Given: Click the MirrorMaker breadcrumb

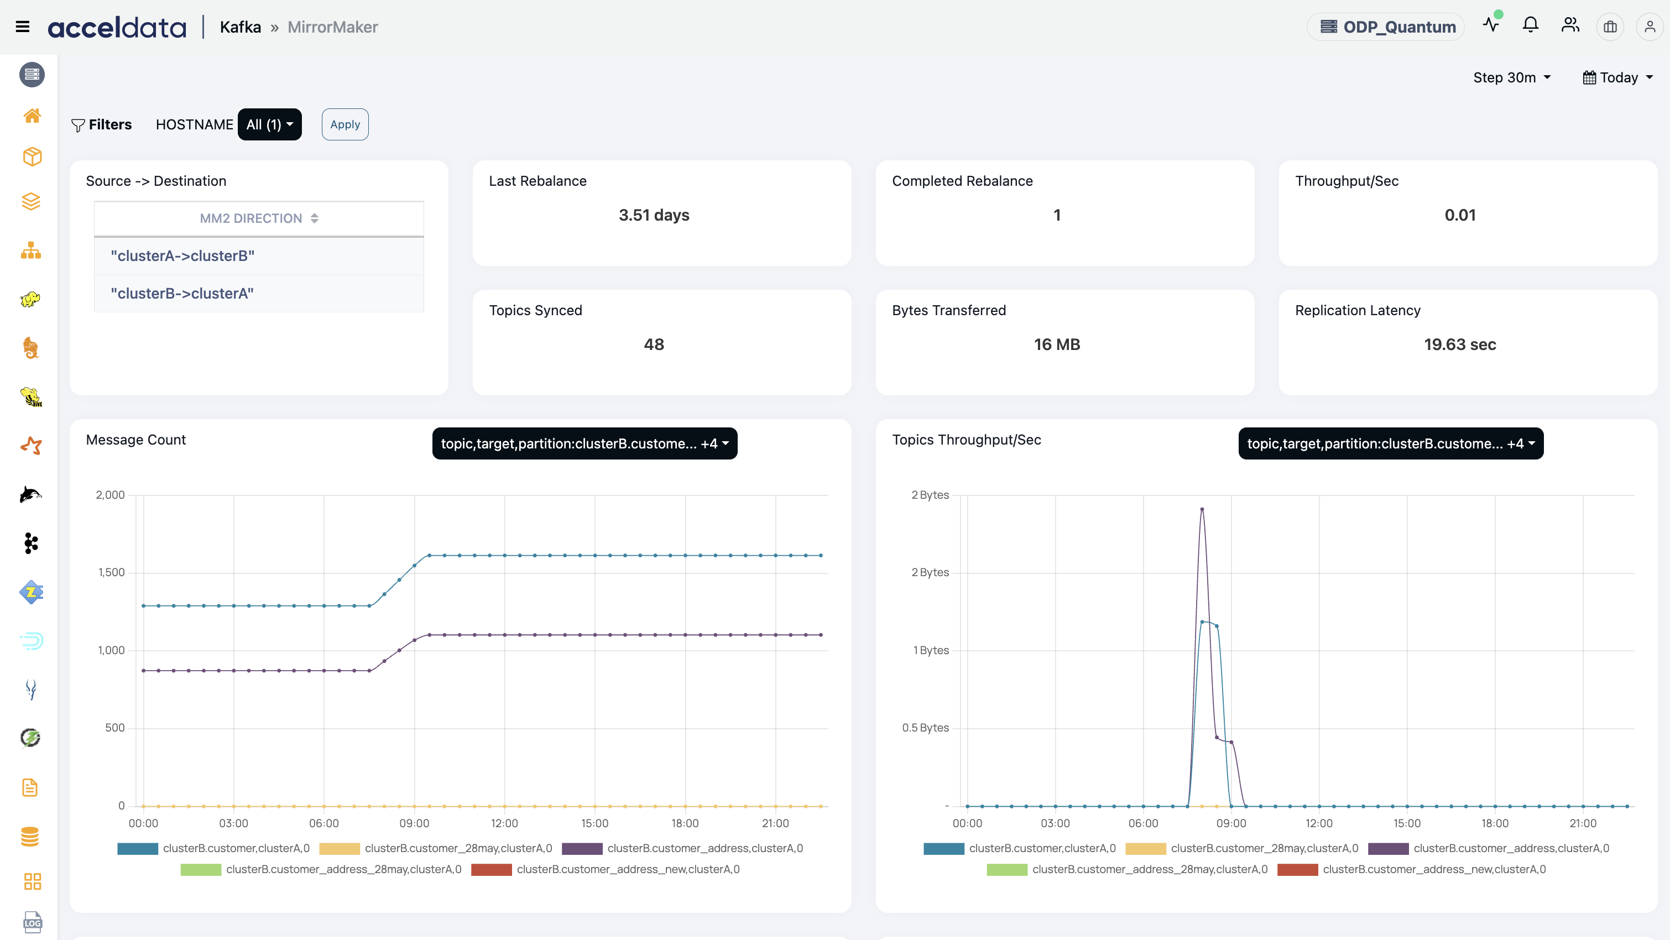Looking at the screenshot, I should (332, 27).
